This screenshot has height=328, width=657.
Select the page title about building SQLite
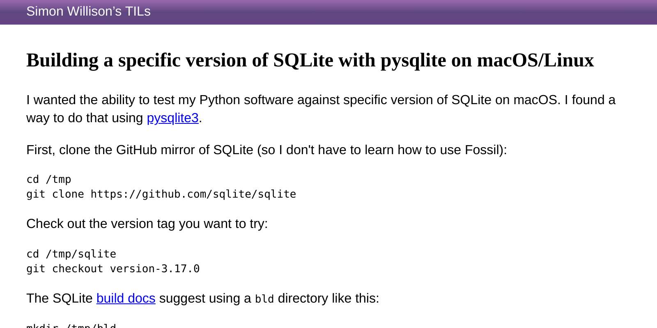point(310,60)
